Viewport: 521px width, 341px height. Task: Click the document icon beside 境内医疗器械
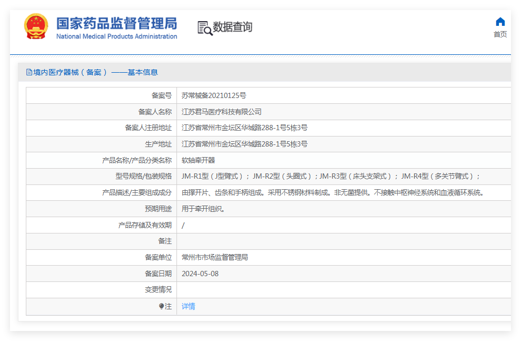(x=29, y=72)
